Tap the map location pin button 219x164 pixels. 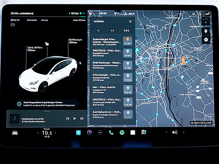206,31
